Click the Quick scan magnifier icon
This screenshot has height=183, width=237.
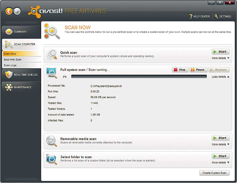52,55
